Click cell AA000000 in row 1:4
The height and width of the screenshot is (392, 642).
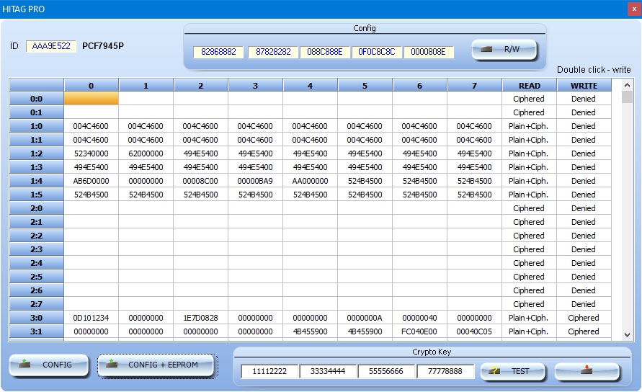click(x=310, y=181)
